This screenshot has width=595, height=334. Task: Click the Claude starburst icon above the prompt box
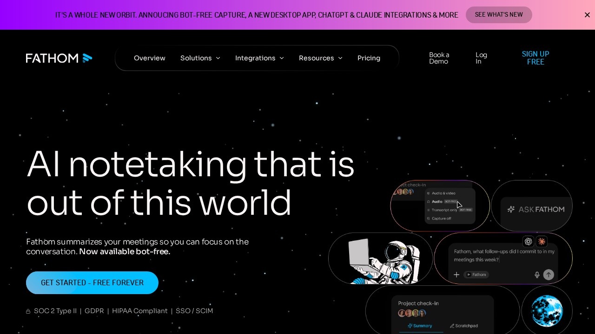542,241
